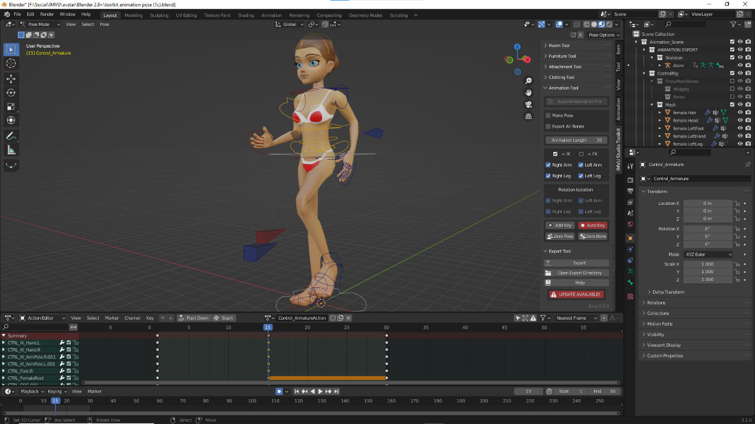
Task: Click the viewport pan hand icon
Action: 528,92
